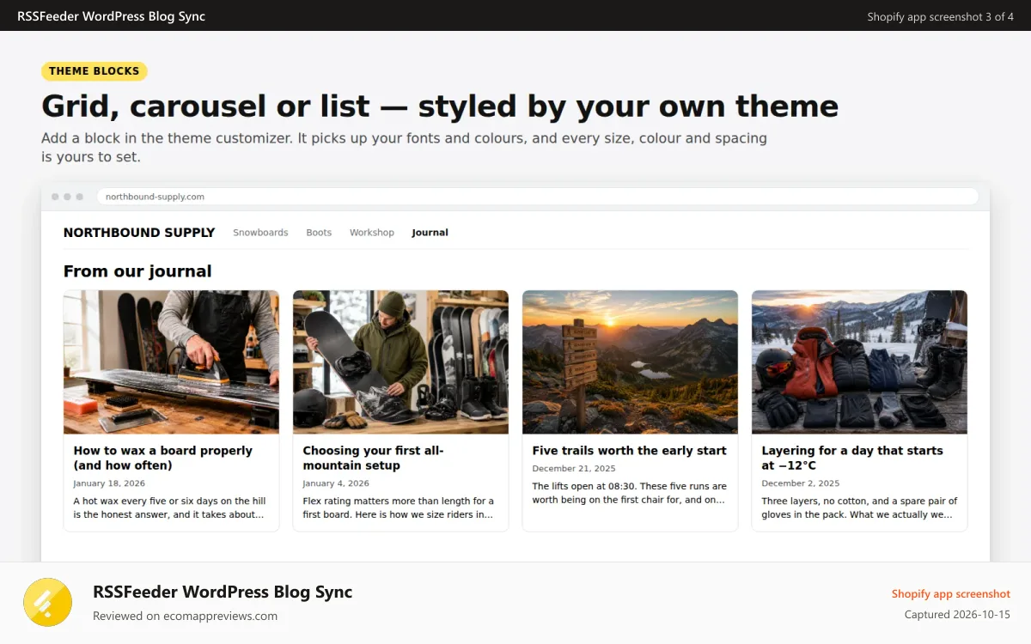This screenshot has width=1031, height=644.
Task: Click the THEME BLOCKS badge
Action: point(95,71)
